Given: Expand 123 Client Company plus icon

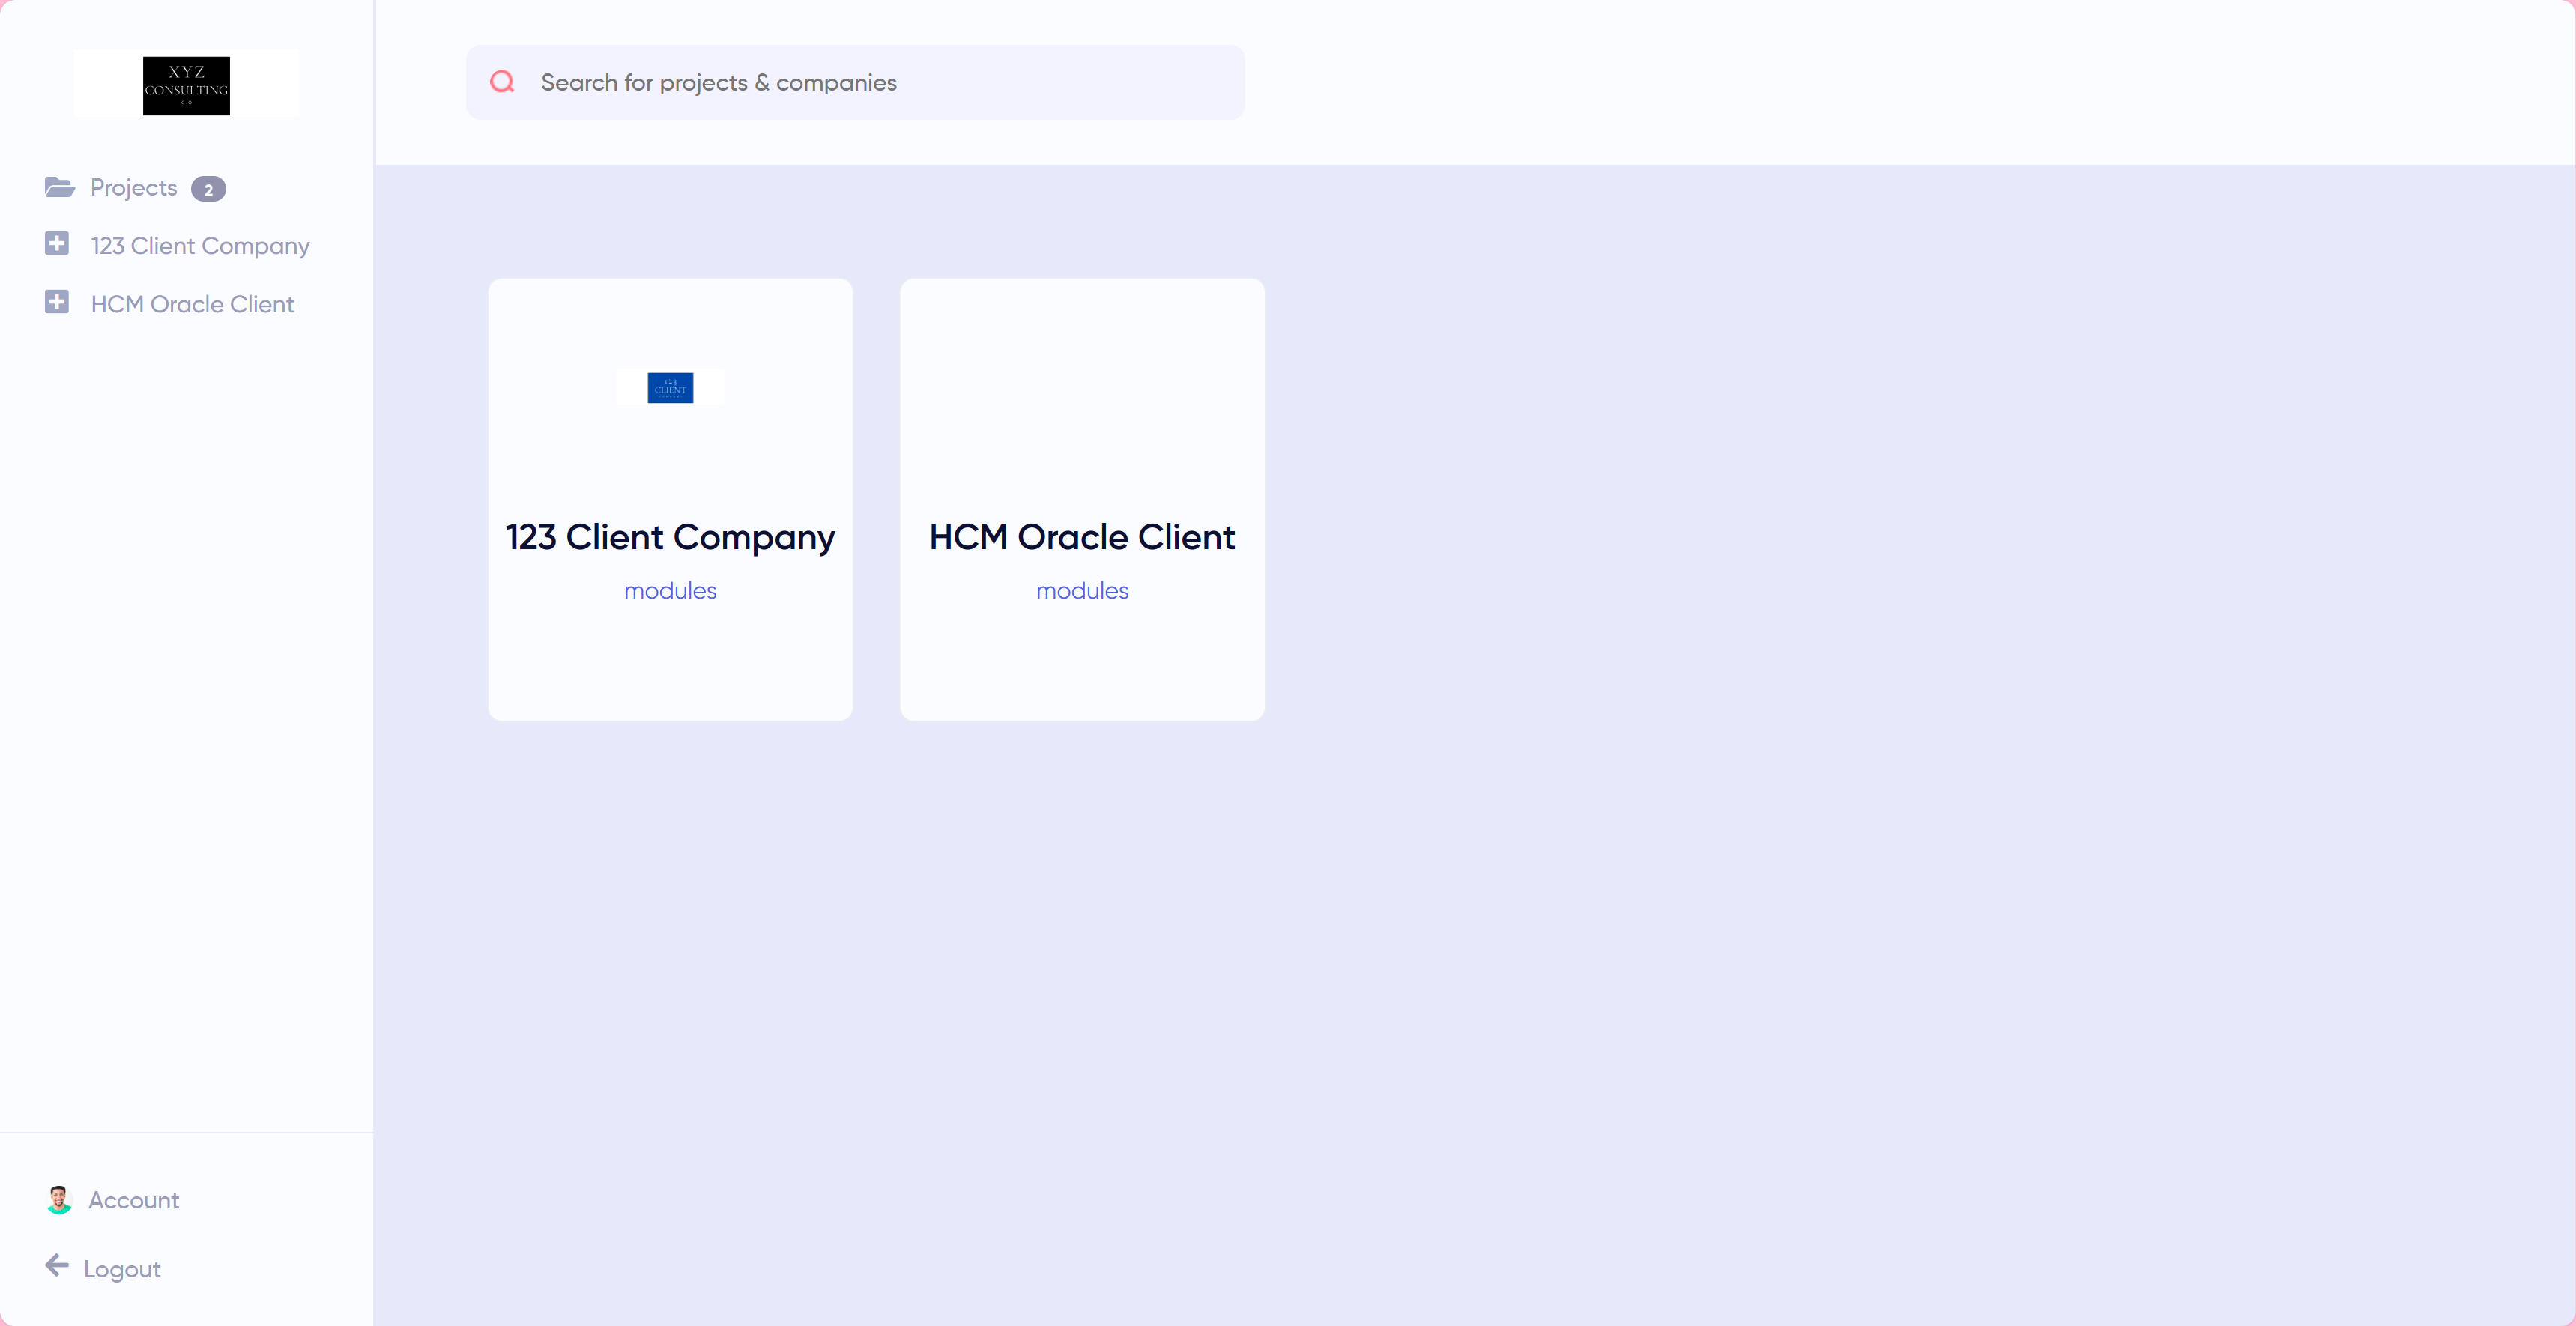Looking at the screenshot, I should point(57,244).
